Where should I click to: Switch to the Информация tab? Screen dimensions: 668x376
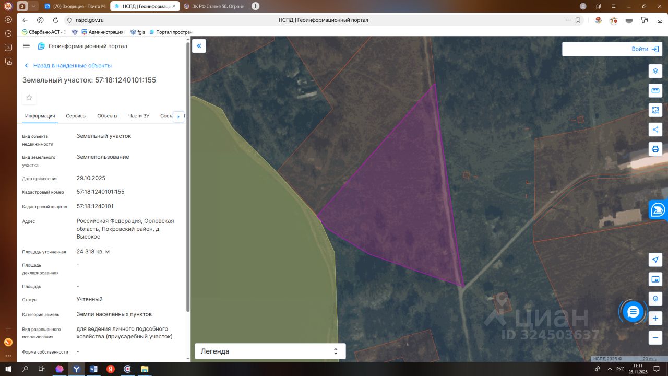tap(40, 116)
